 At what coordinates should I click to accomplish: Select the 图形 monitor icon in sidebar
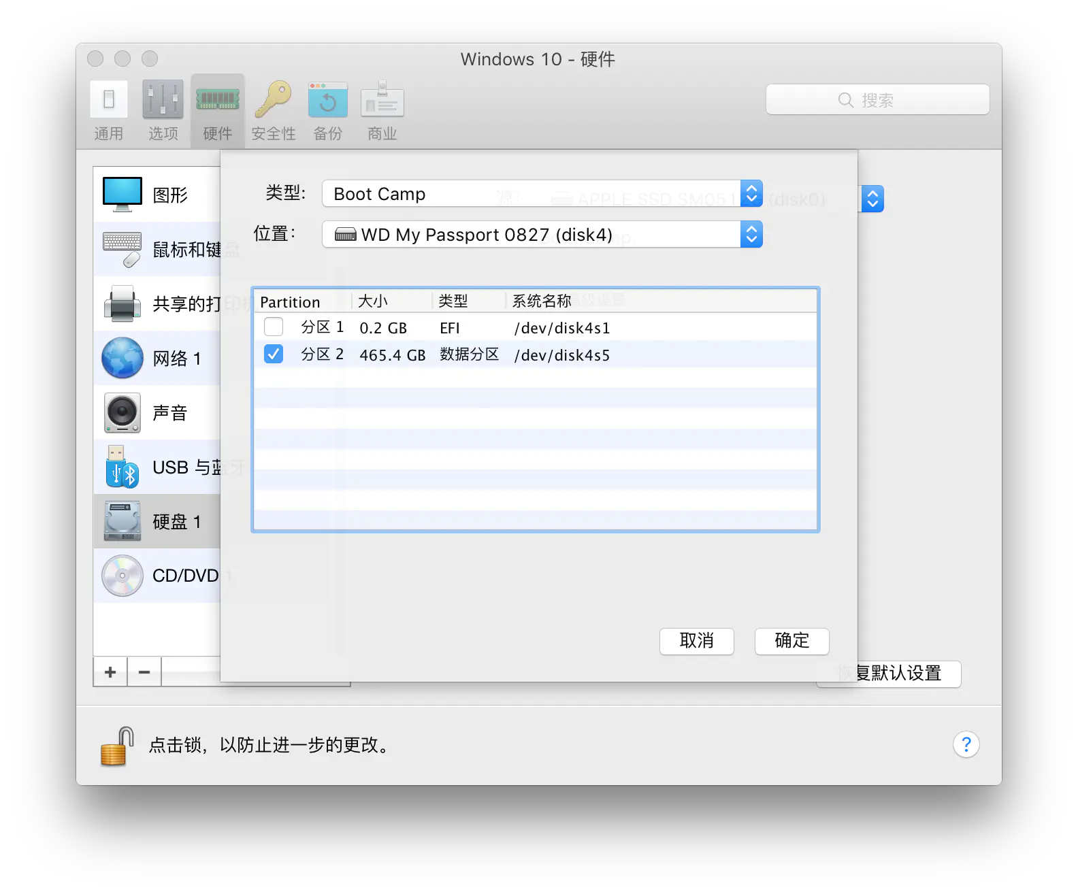(122, 195)
